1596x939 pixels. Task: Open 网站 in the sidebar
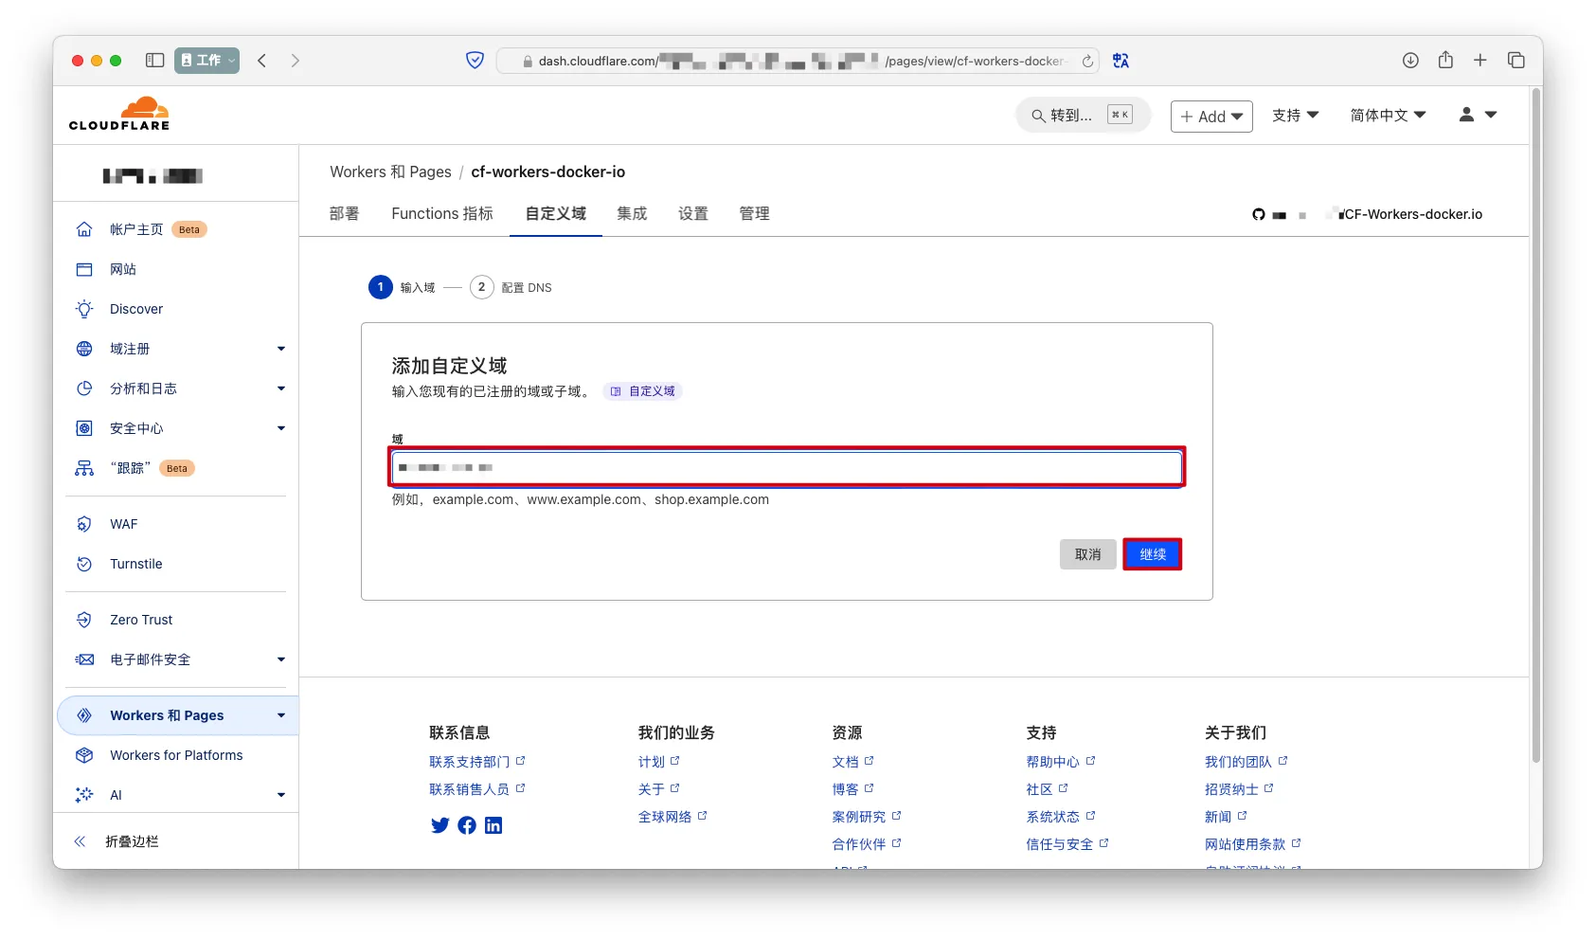click(x=123, y=269)
